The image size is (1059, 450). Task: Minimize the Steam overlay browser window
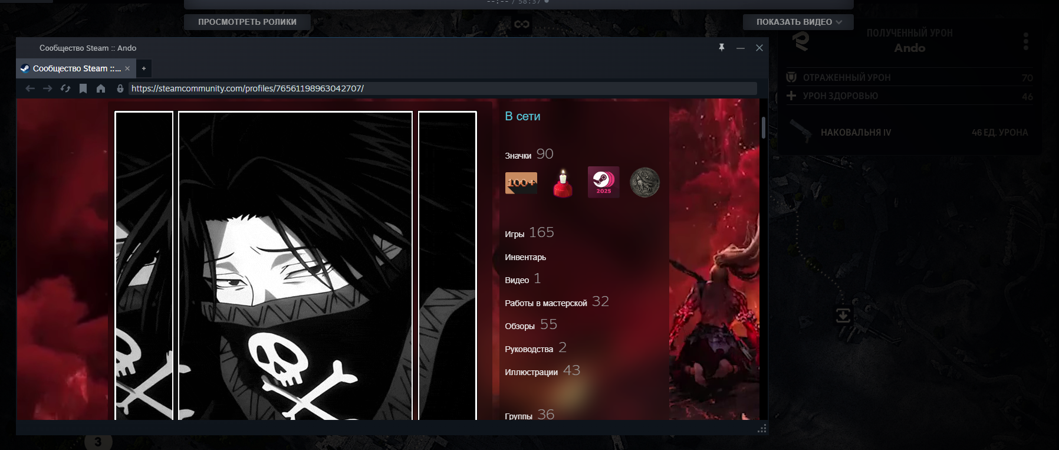tap(741, 48)
